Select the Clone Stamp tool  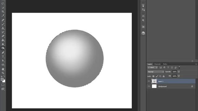point(3,28)
